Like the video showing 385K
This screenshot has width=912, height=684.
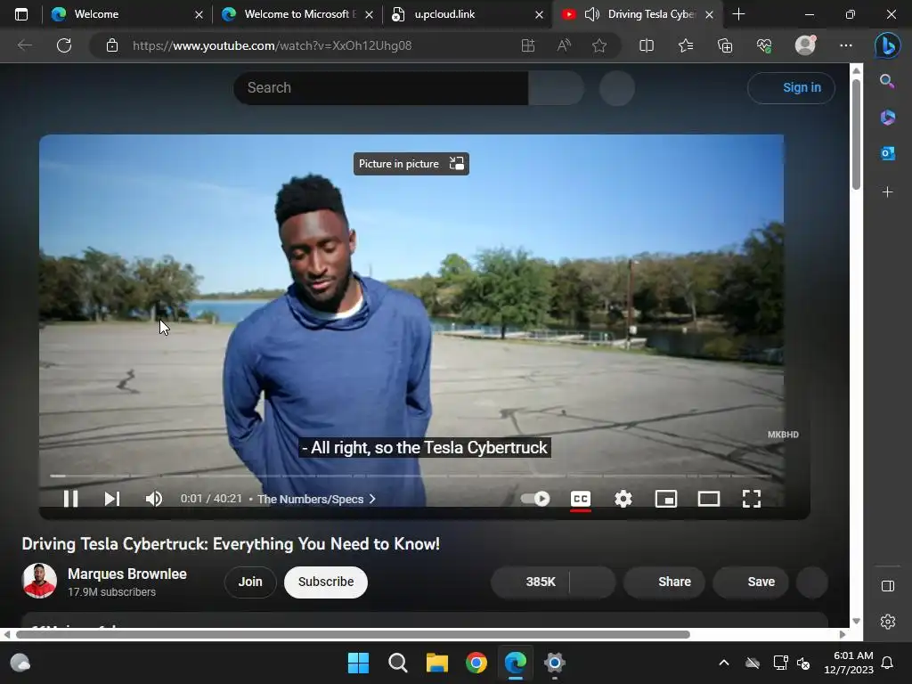point(531,582)
